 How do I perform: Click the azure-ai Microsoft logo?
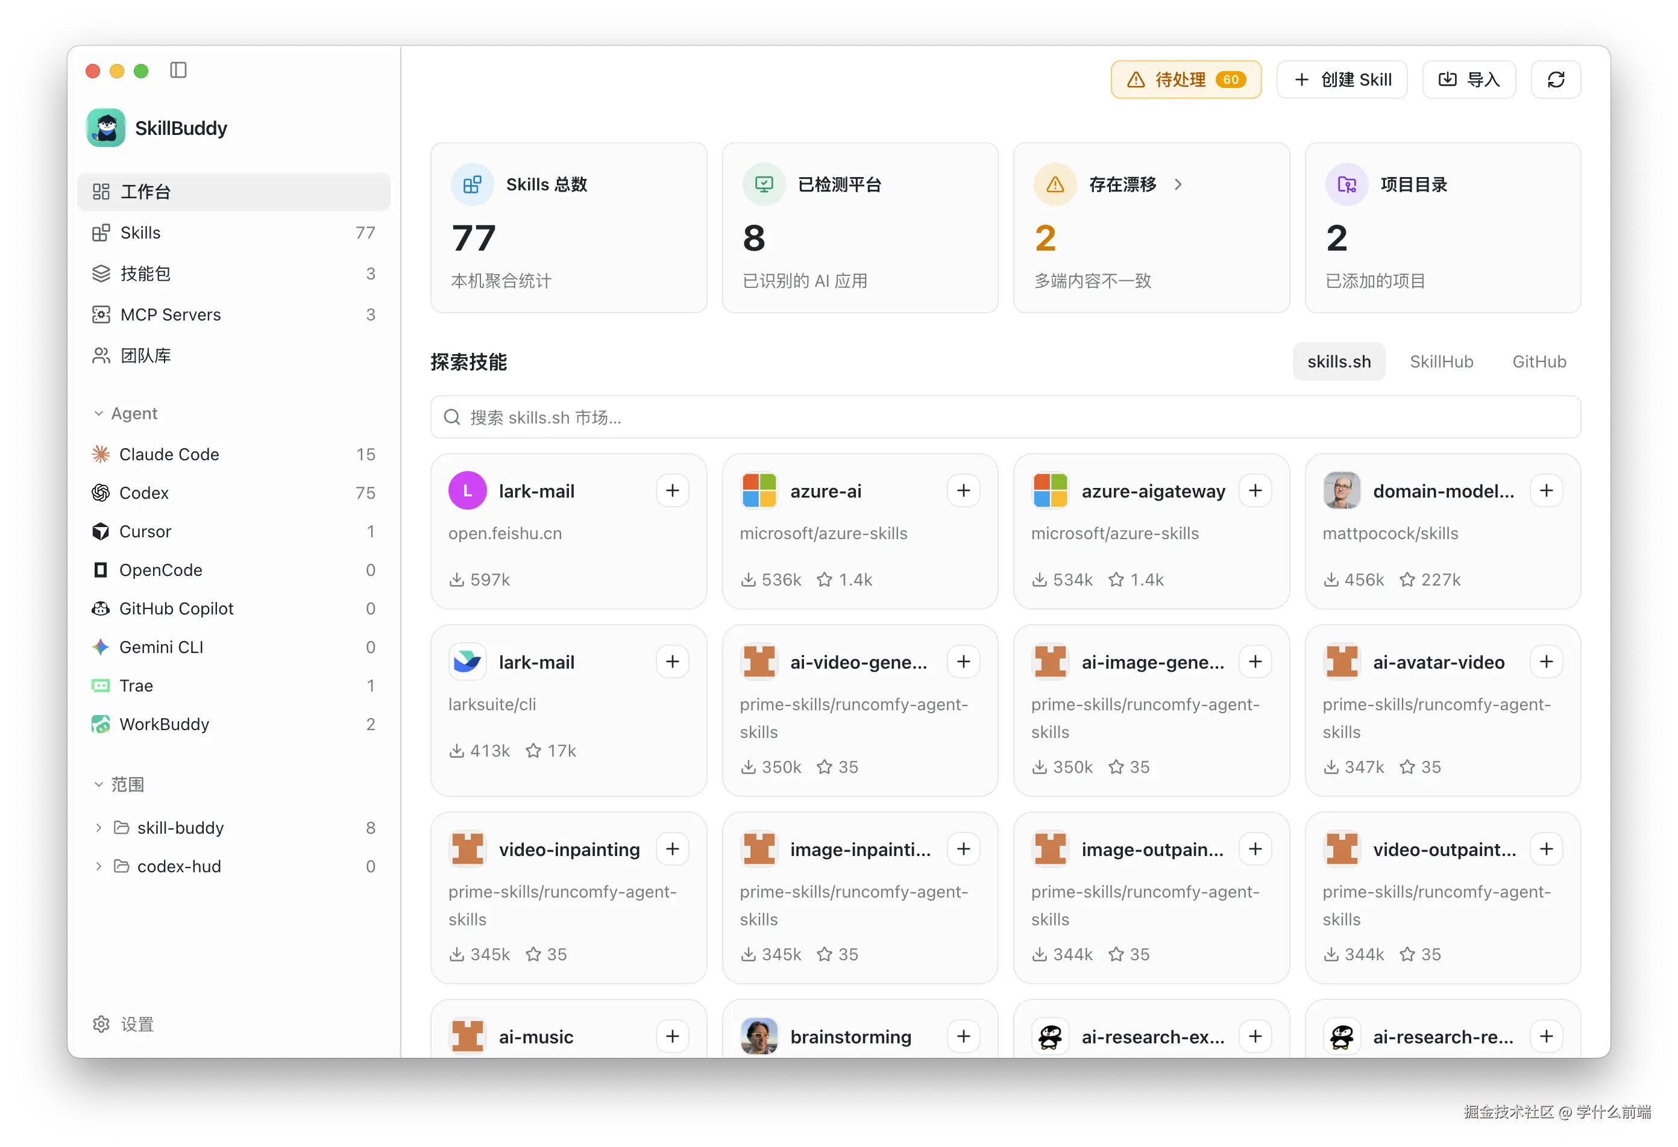click(x=759, y=491)
